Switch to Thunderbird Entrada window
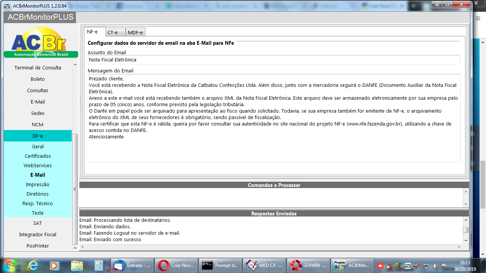Viewport: 486px width, 273px height. click(x=133, y=265)
